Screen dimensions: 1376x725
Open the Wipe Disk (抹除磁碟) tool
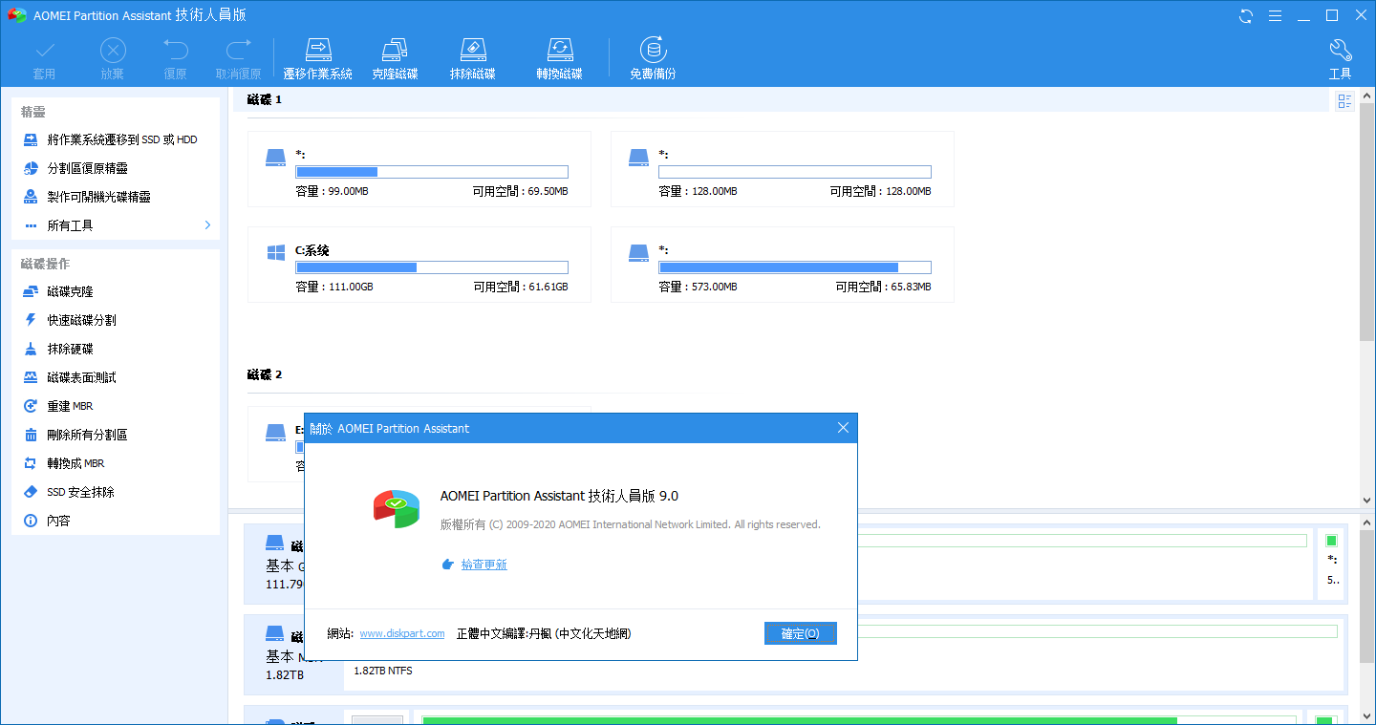(x=473, y=58)
